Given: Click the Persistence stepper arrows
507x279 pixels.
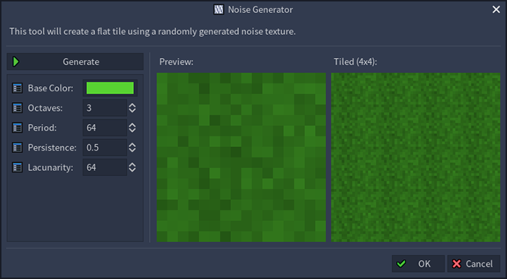Looking at the screenshot, I should point(132,148).
